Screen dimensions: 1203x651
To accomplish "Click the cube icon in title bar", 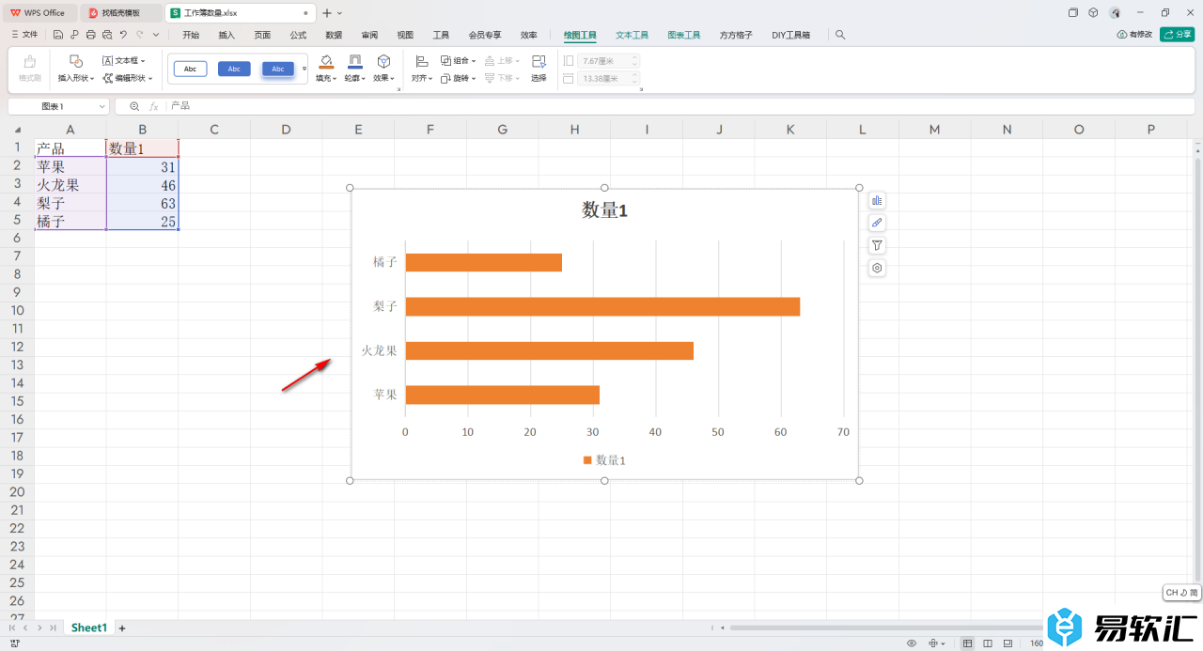I will (1093, 12).
